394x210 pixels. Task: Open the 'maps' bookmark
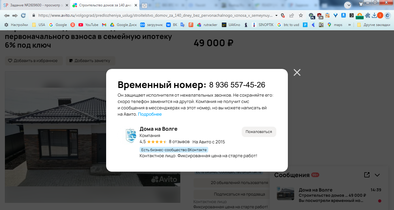coord(335,25)
